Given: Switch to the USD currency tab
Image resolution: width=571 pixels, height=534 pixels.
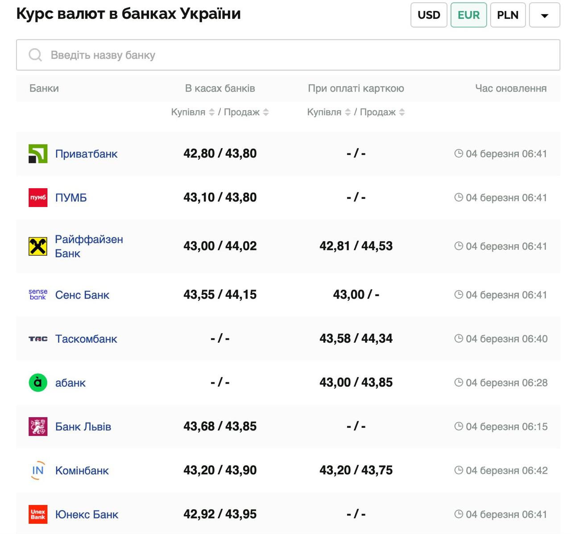Looking at the screenshot, I should [x=429, y=15].
